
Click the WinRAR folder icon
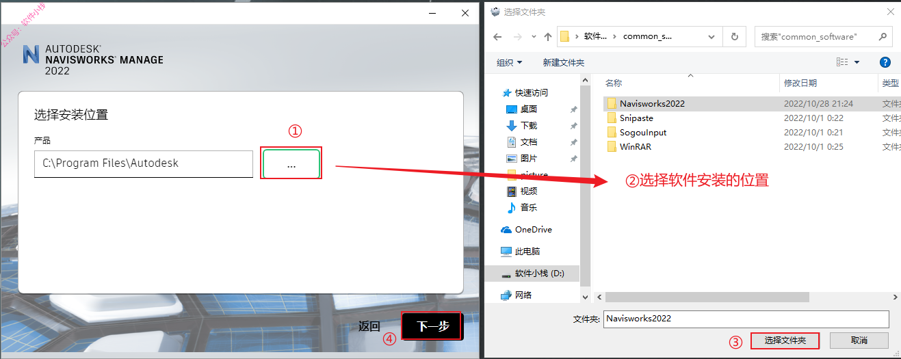click(x=612, y=147)
